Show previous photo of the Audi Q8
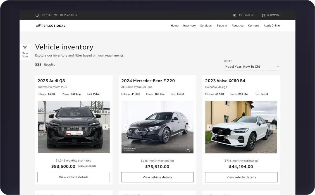 pos(42,127)
